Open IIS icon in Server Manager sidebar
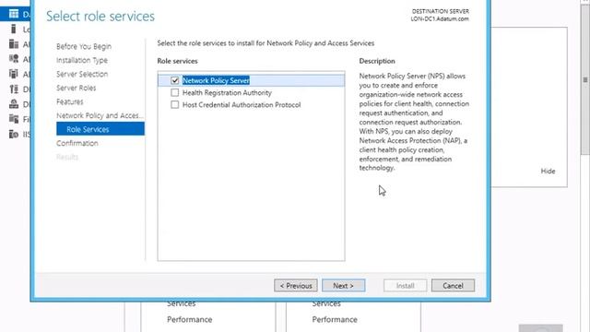Screen dimensions: 590x332 coord(14,134)
